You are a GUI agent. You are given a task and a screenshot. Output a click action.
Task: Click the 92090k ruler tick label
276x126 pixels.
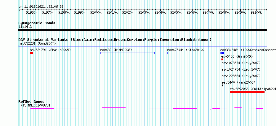[x=240, y=13]
